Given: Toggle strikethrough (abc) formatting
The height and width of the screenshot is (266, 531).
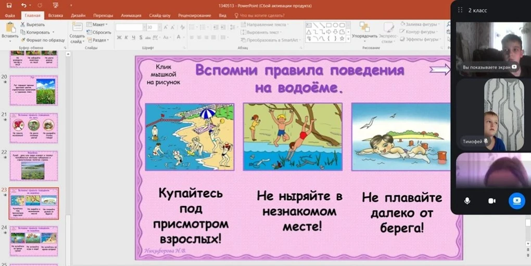Looking at the screenshot, I should 148,37.
